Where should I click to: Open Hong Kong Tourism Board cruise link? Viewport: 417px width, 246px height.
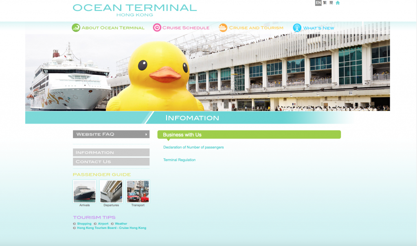pyautogui.click(x=111, y=228)
